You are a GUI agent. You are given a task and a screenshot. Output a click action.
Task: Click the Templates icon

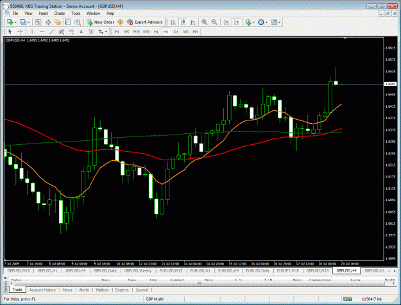274,22
